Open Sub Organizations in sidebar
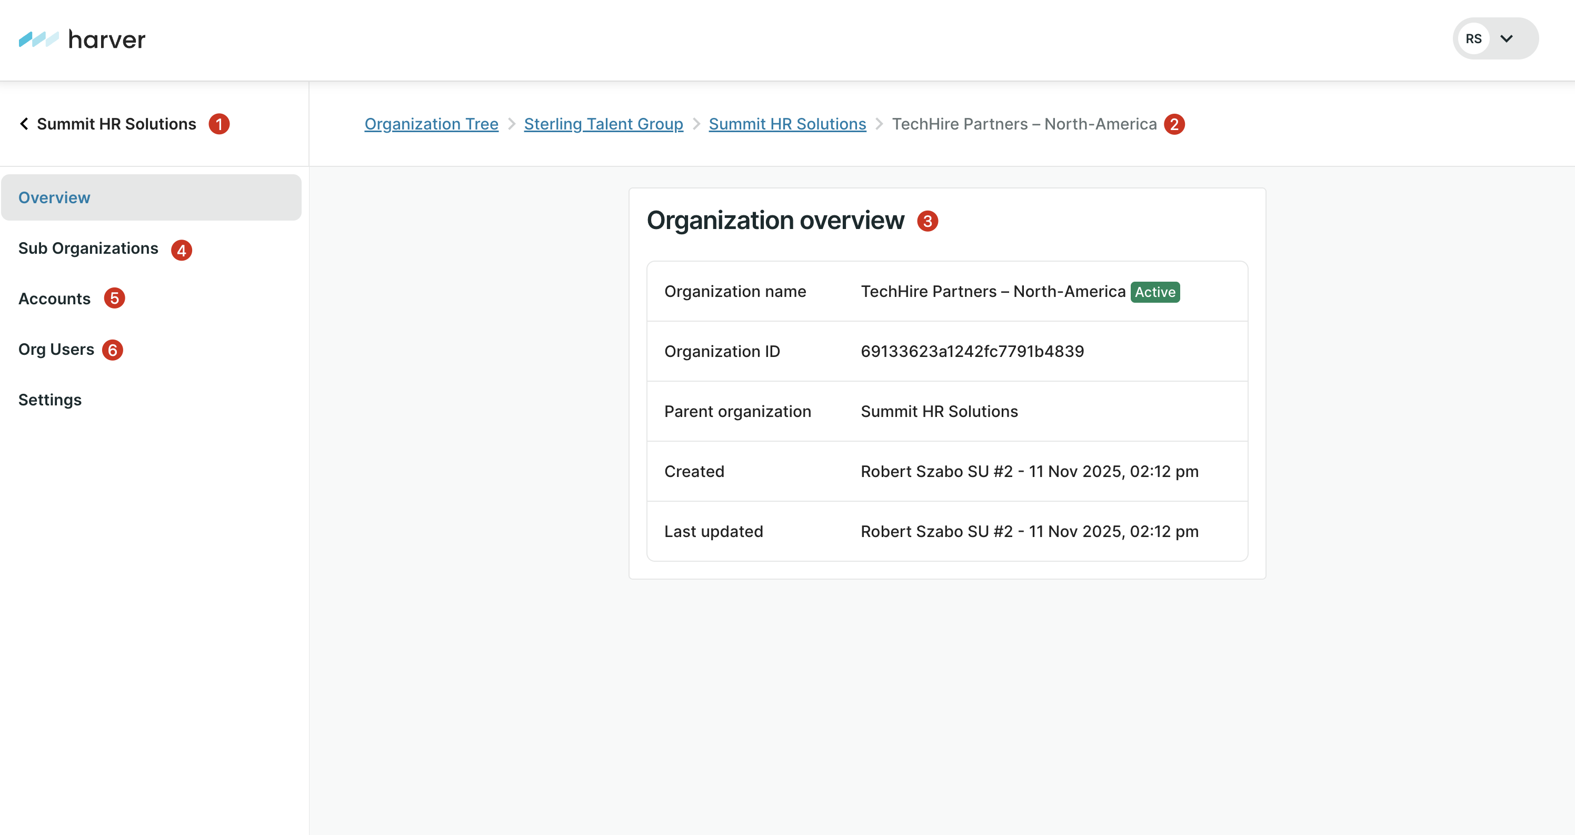The image size is (1575, 835). pos(88,248)
